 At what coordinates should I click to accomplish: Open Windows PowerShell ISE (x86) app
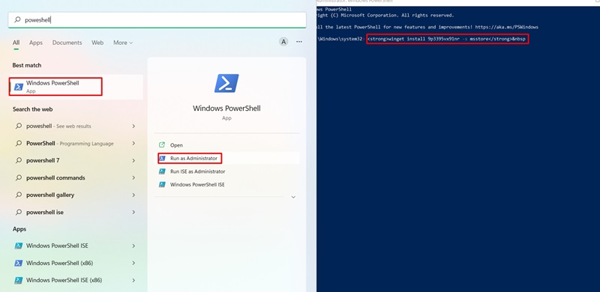pyautogui.click(x=76, y=280)
